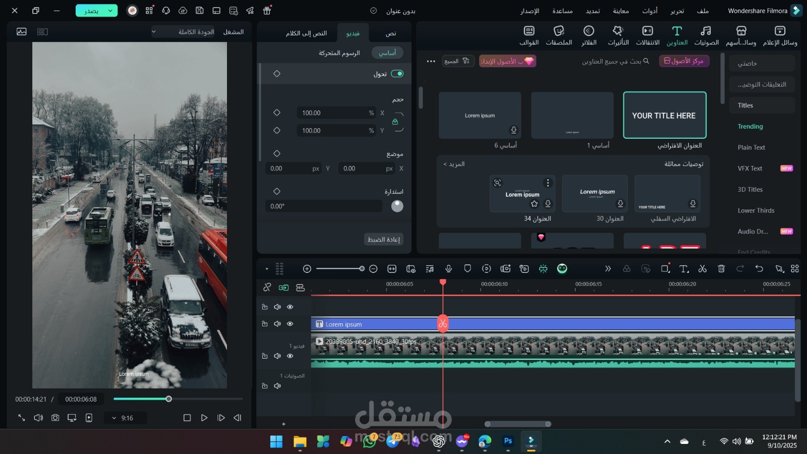
Task: Switch to the Text to Speech (النص إلى الكلام) tab
Action: point(306,33)
